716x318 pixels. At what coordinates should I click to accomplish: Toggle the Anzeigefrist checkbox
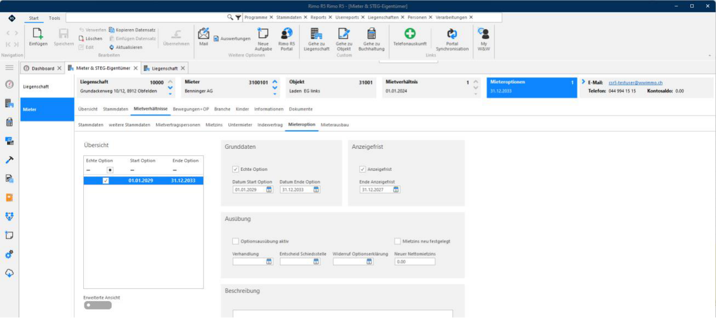coord(362,169)
